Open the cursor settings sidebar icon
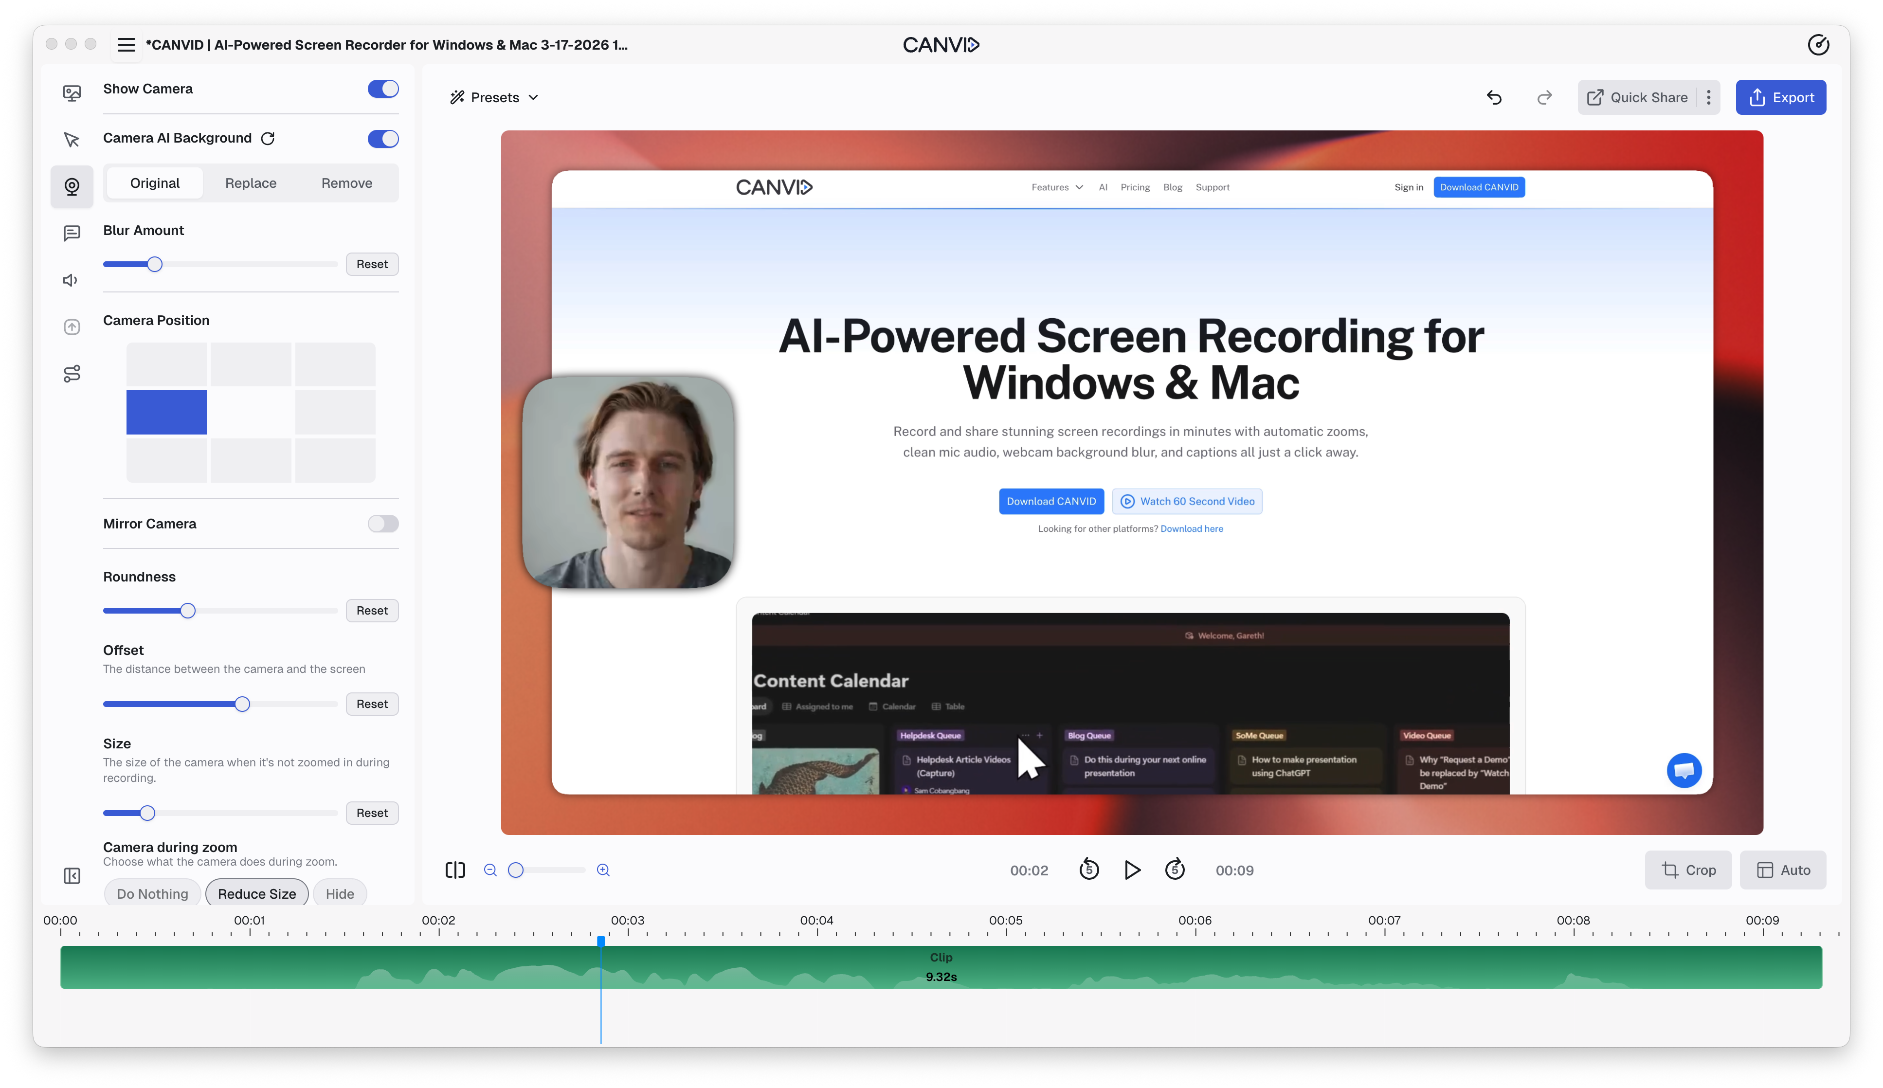 (72, 140)
